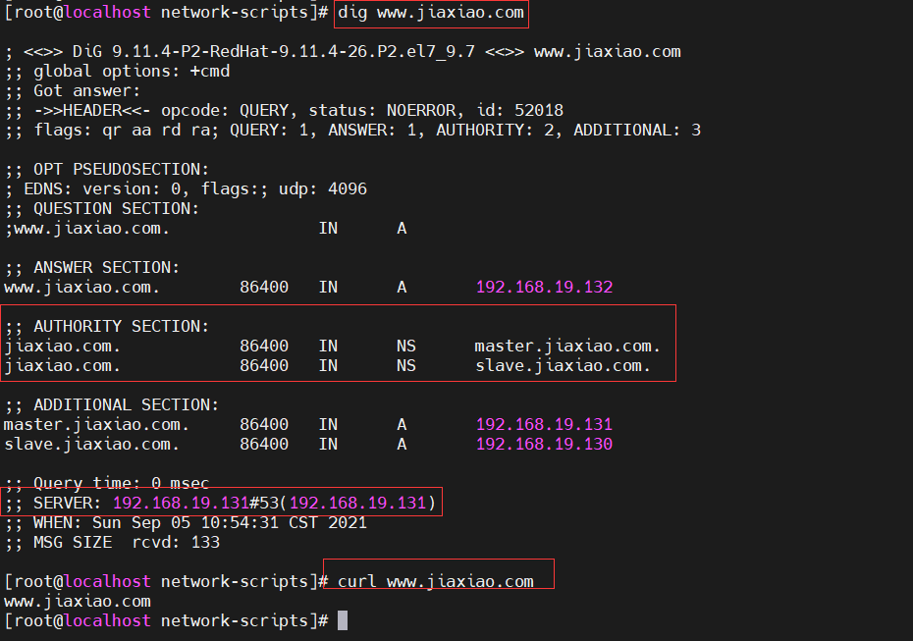Click the 'OPT PSEUDOSECTION:' heading
This screenshot has width=913, height=641.
(121, 170)
